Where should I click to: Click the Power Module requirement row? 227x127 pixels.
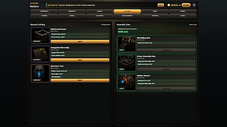80,56
